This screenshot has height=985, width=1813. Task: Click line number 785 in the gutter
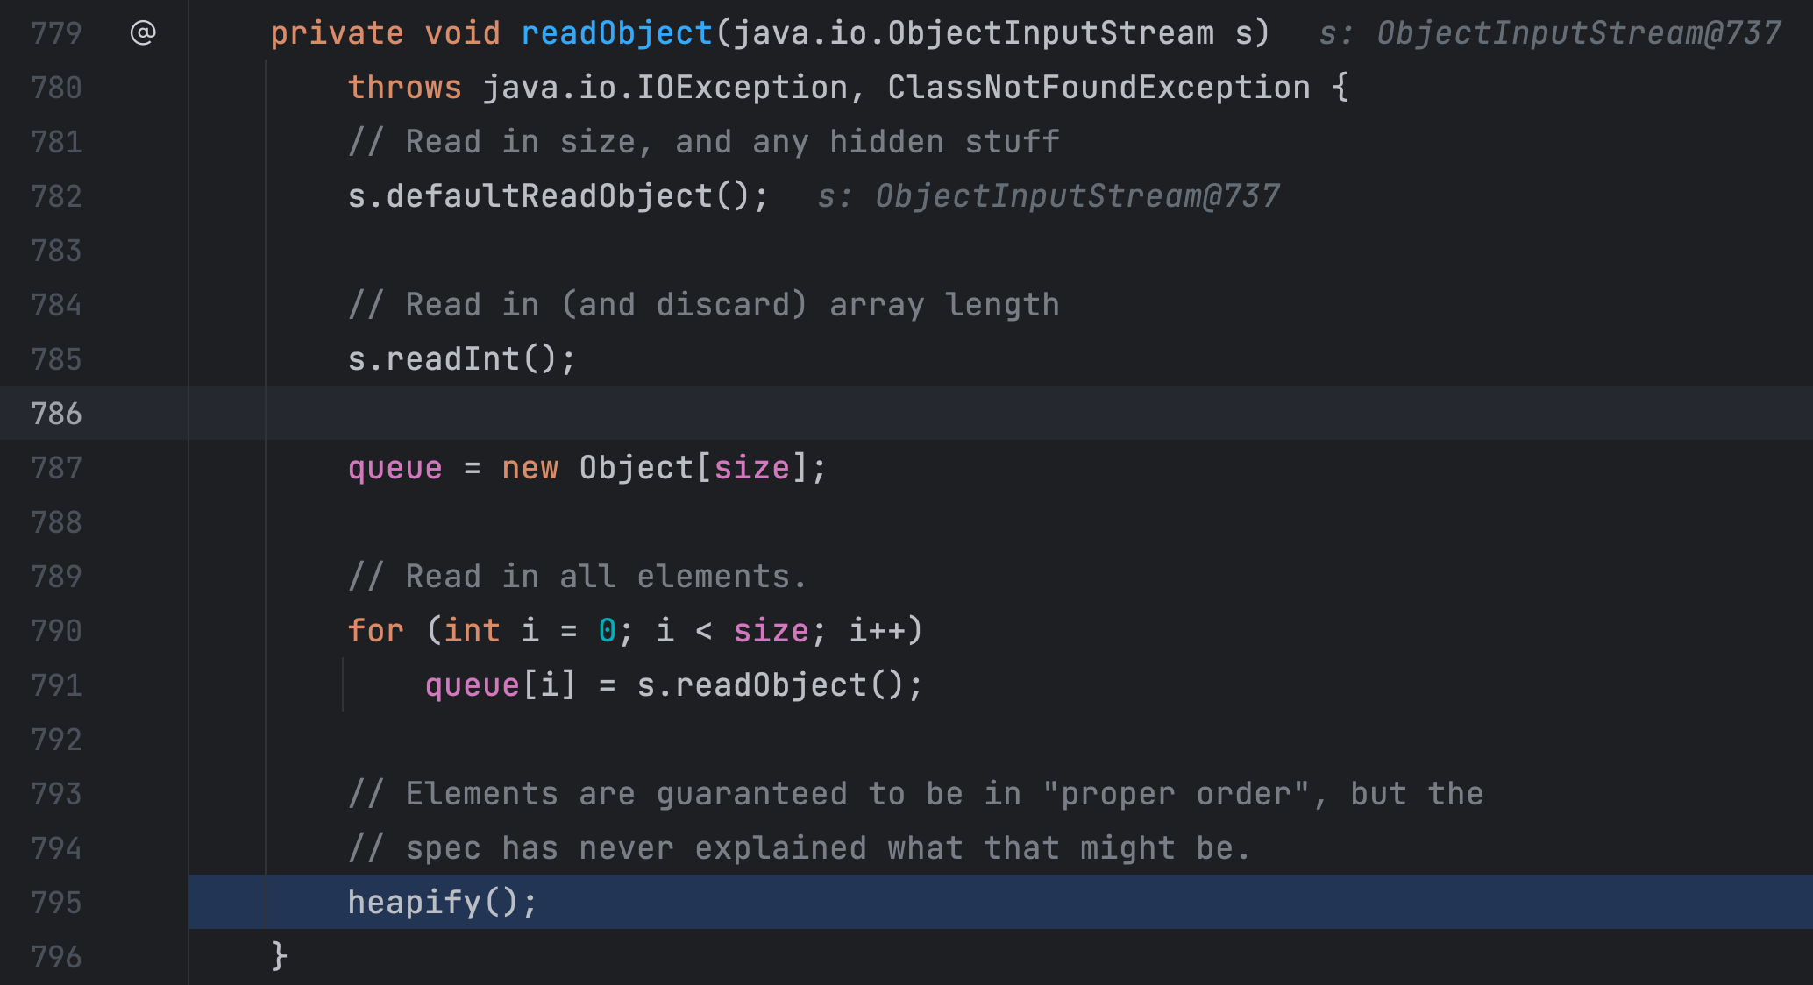[56, 359]
